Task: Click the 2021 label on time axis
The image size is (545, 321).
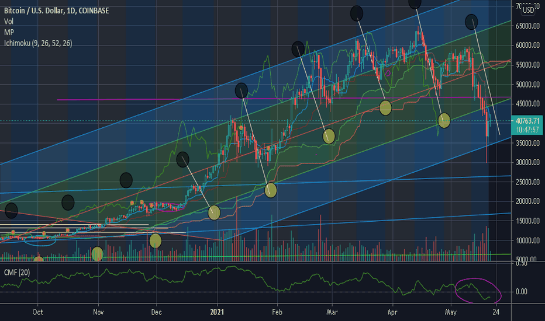Action: [217, 312]
